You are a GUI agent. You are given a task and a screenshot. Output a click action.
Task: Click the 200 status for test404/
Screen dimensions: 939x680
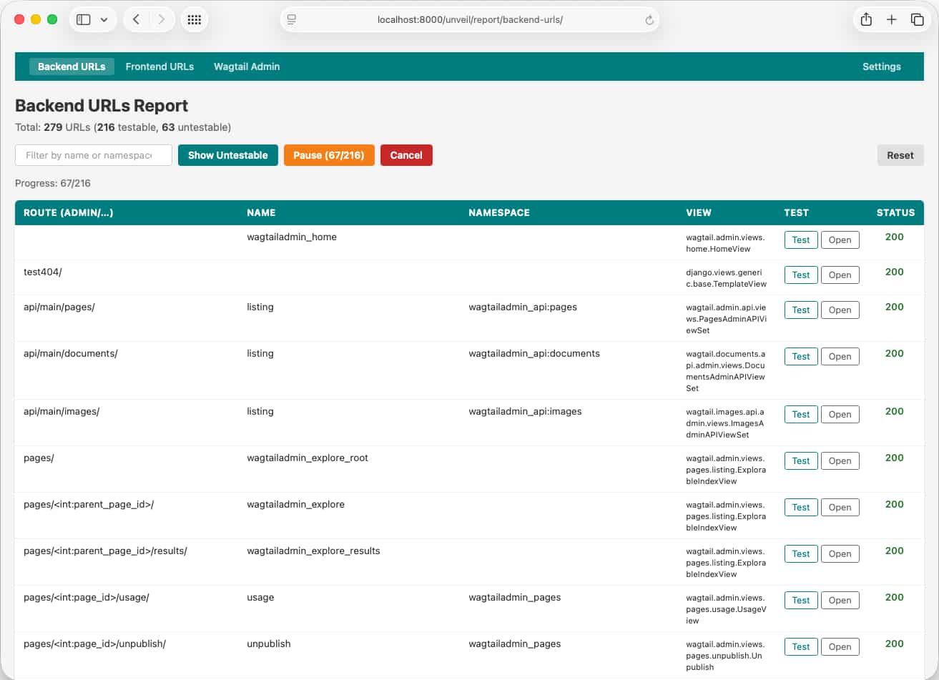tap(895, 272)
